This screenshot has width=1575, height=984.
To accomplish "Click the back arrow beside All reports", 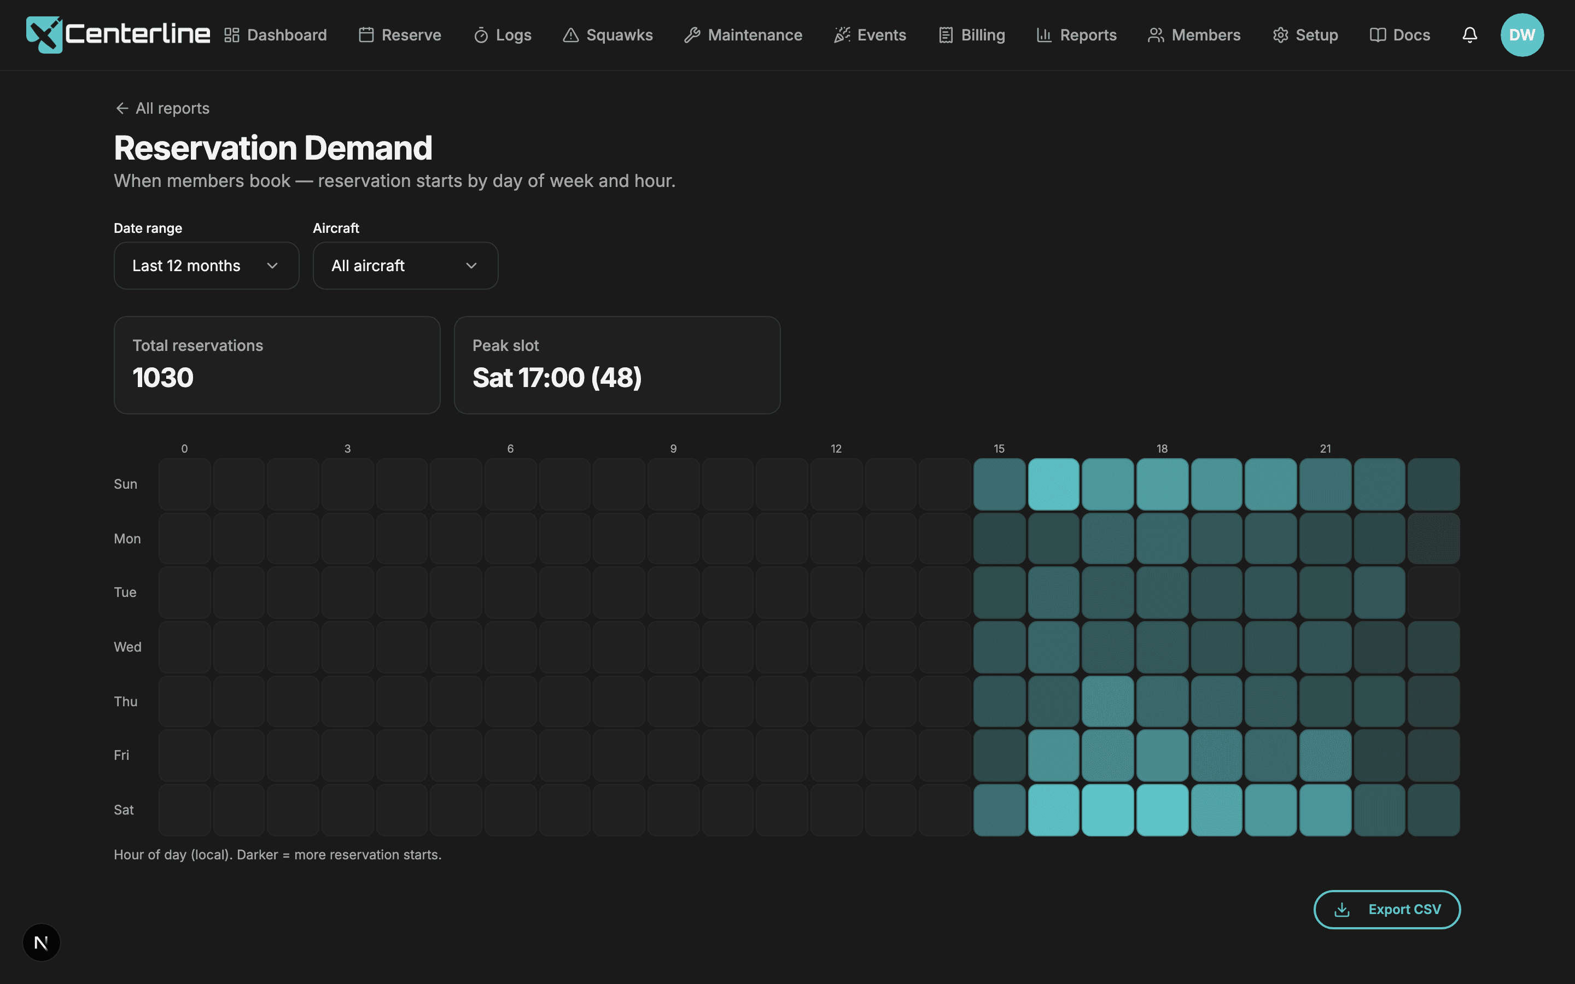I will pos(122,108).
